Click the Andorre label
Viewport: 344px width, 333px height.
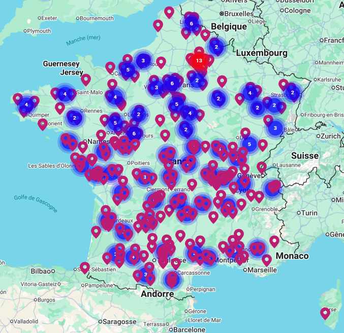(x=158, y=294)
